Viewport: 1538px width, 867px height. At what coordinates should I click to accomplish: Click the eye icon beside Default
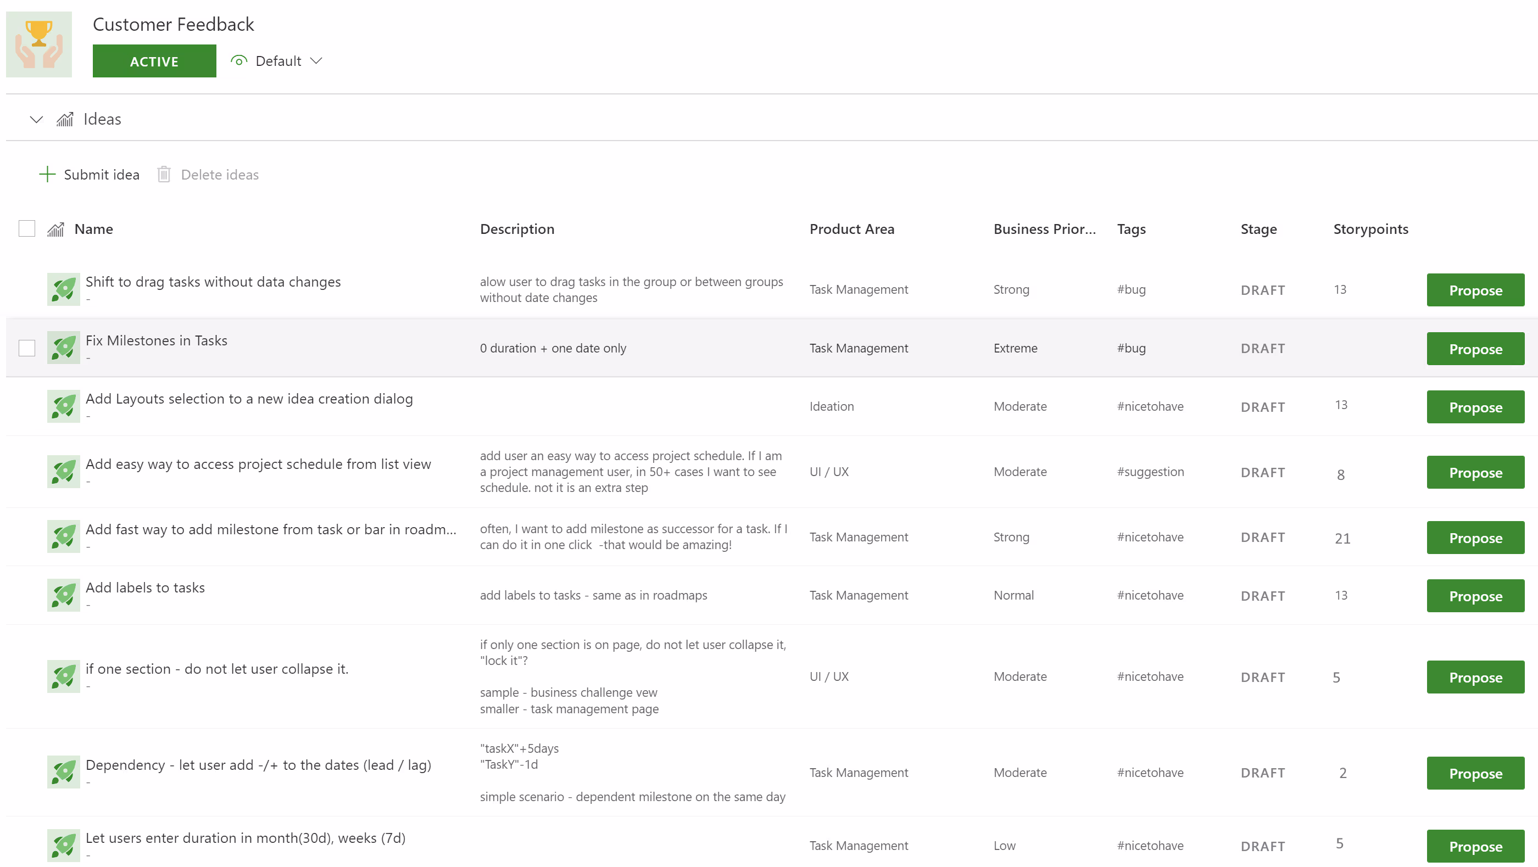pyautogui.click(x=239, y=61)
